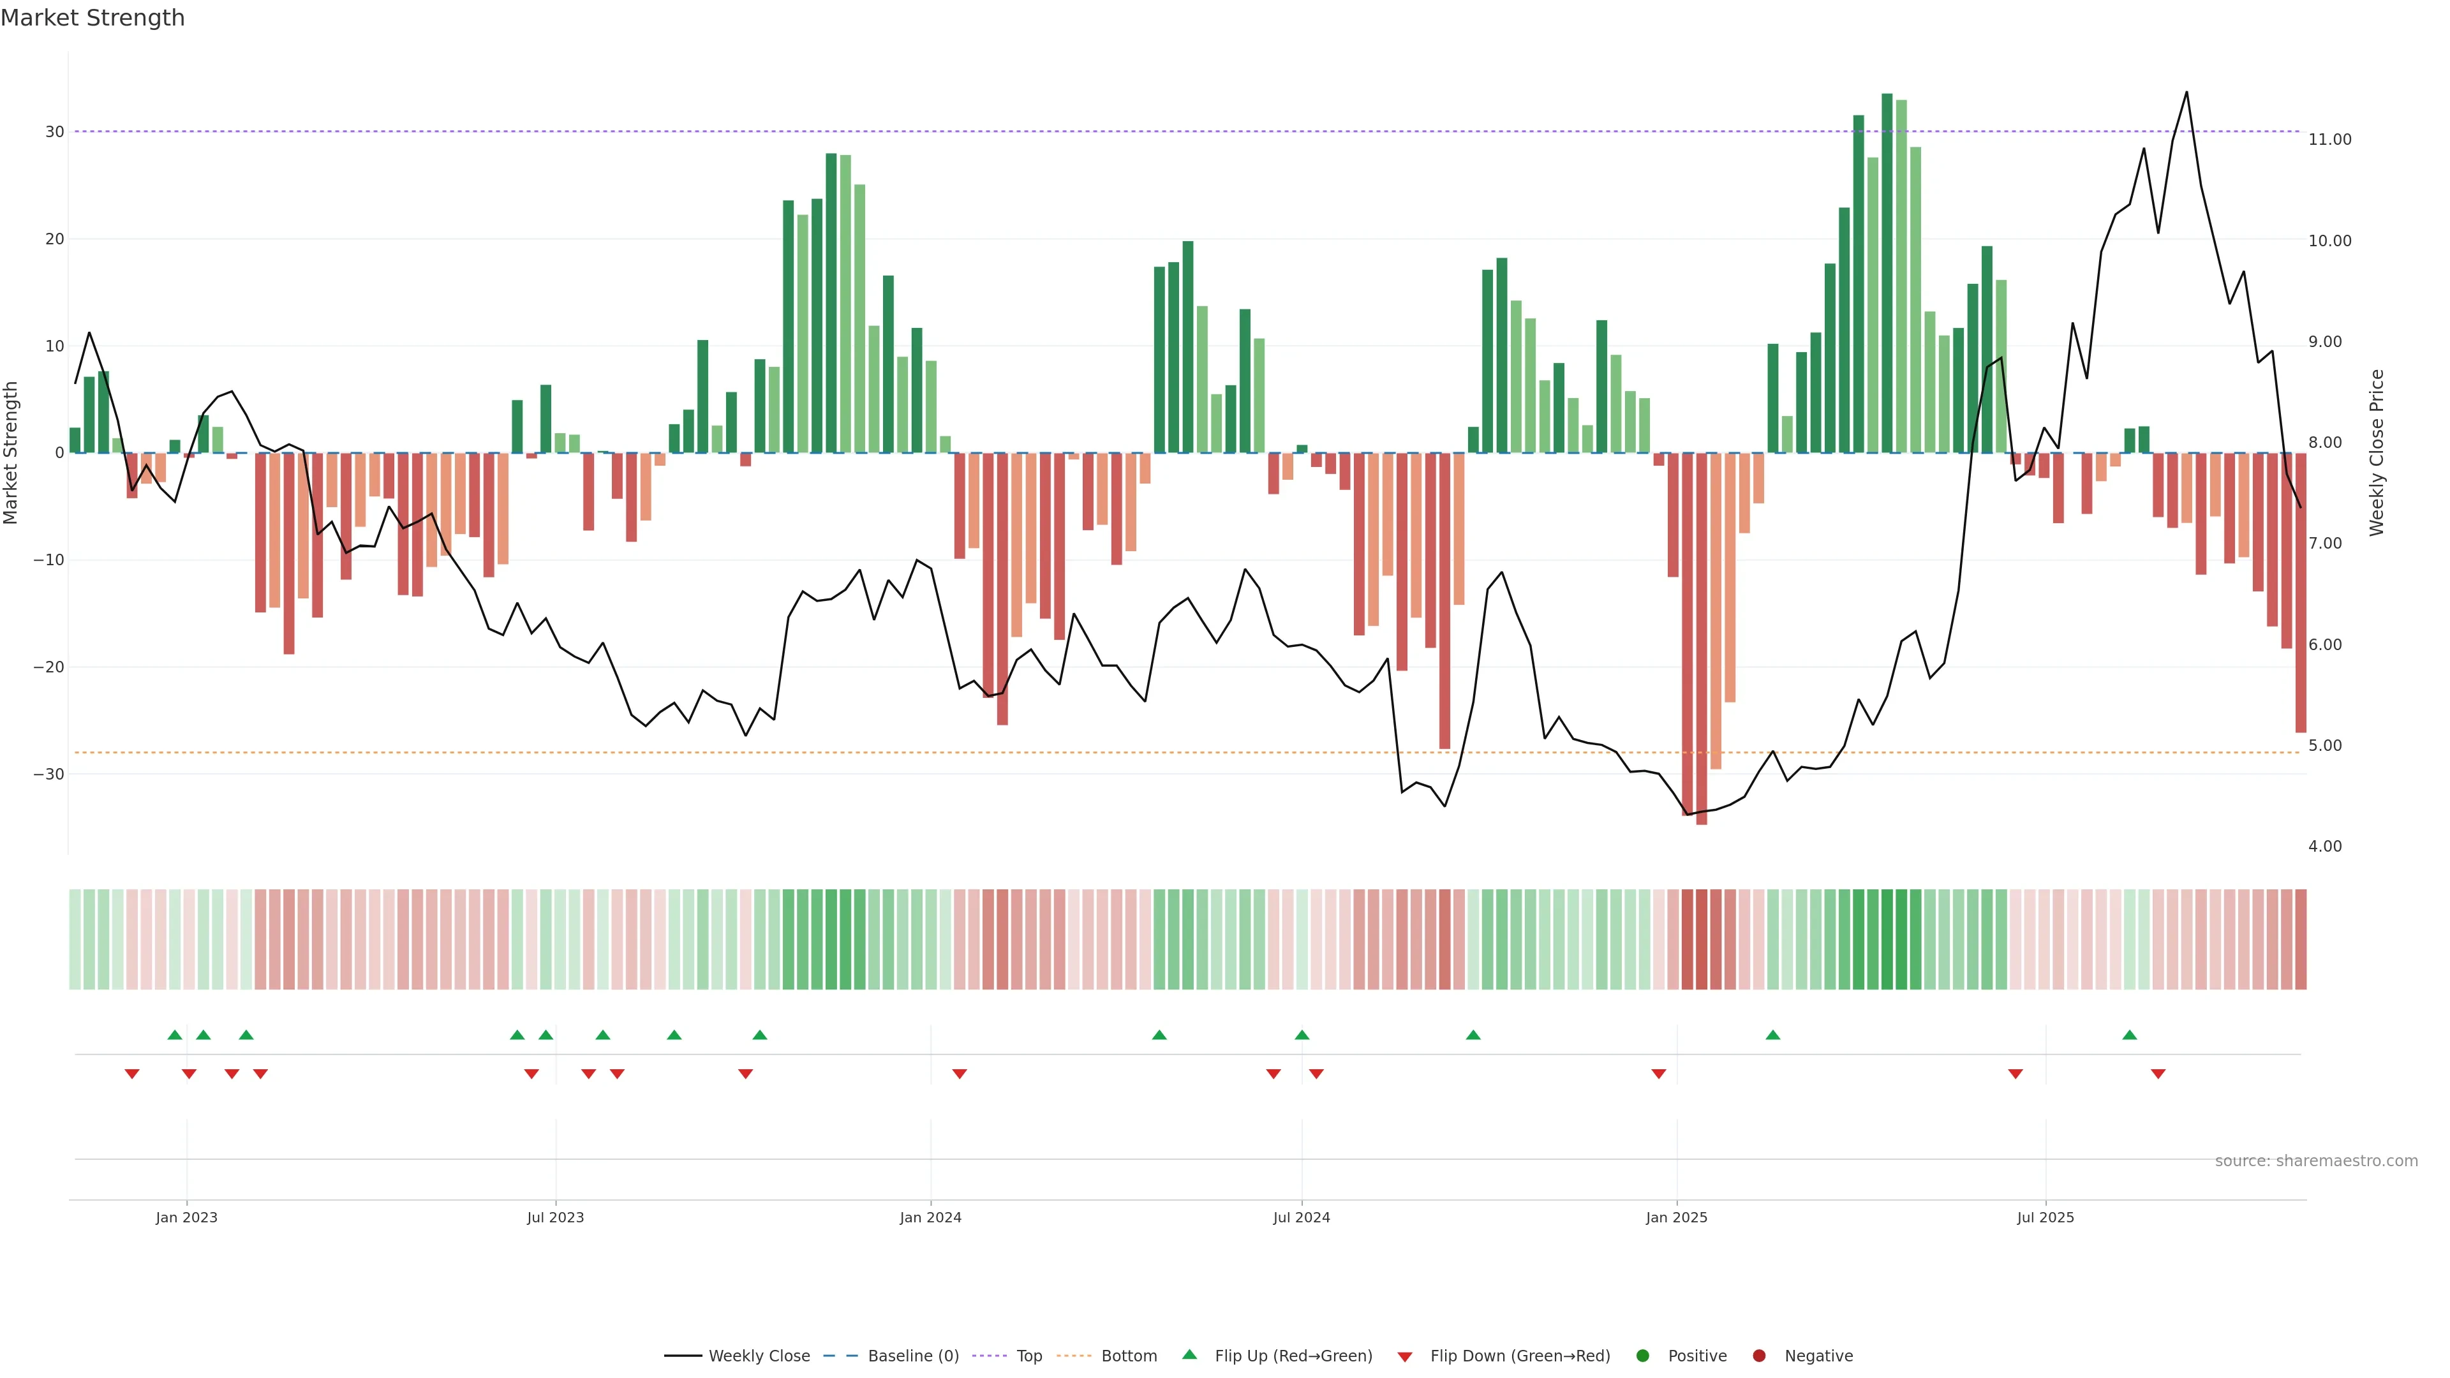Click the last dark red heatmap strip cell
2450x1378 pixels.
pos(2301,940)
